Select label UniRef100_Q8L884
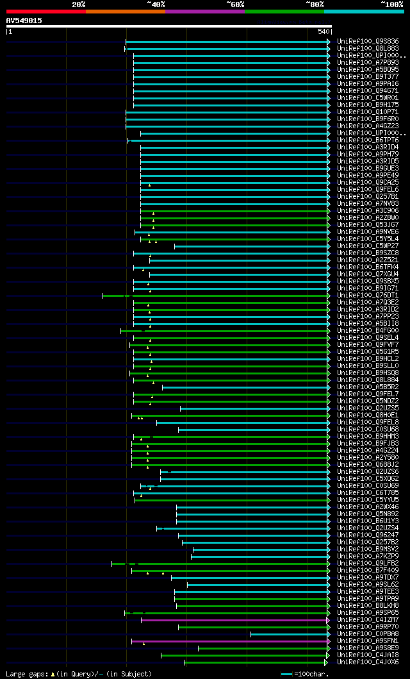This screenshot has width=410, height=679. pyautogui.click(x=368, y=380)
